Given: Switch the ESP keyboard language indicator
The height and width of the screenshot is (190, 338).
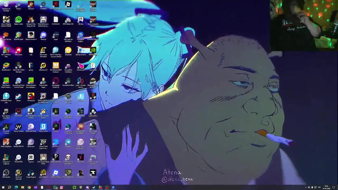Looking at the screenshot, I should tap(319, 188).
